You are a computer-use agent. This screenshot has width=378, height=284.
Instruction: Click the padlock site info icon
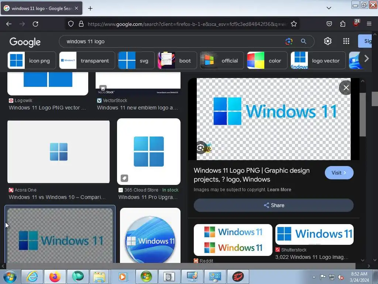pyautogui.click(x=81, y=24)
